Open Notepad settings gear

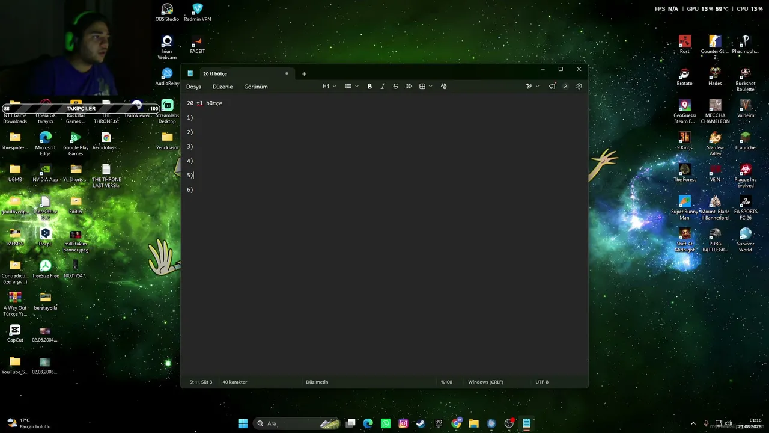pos(579,86)
